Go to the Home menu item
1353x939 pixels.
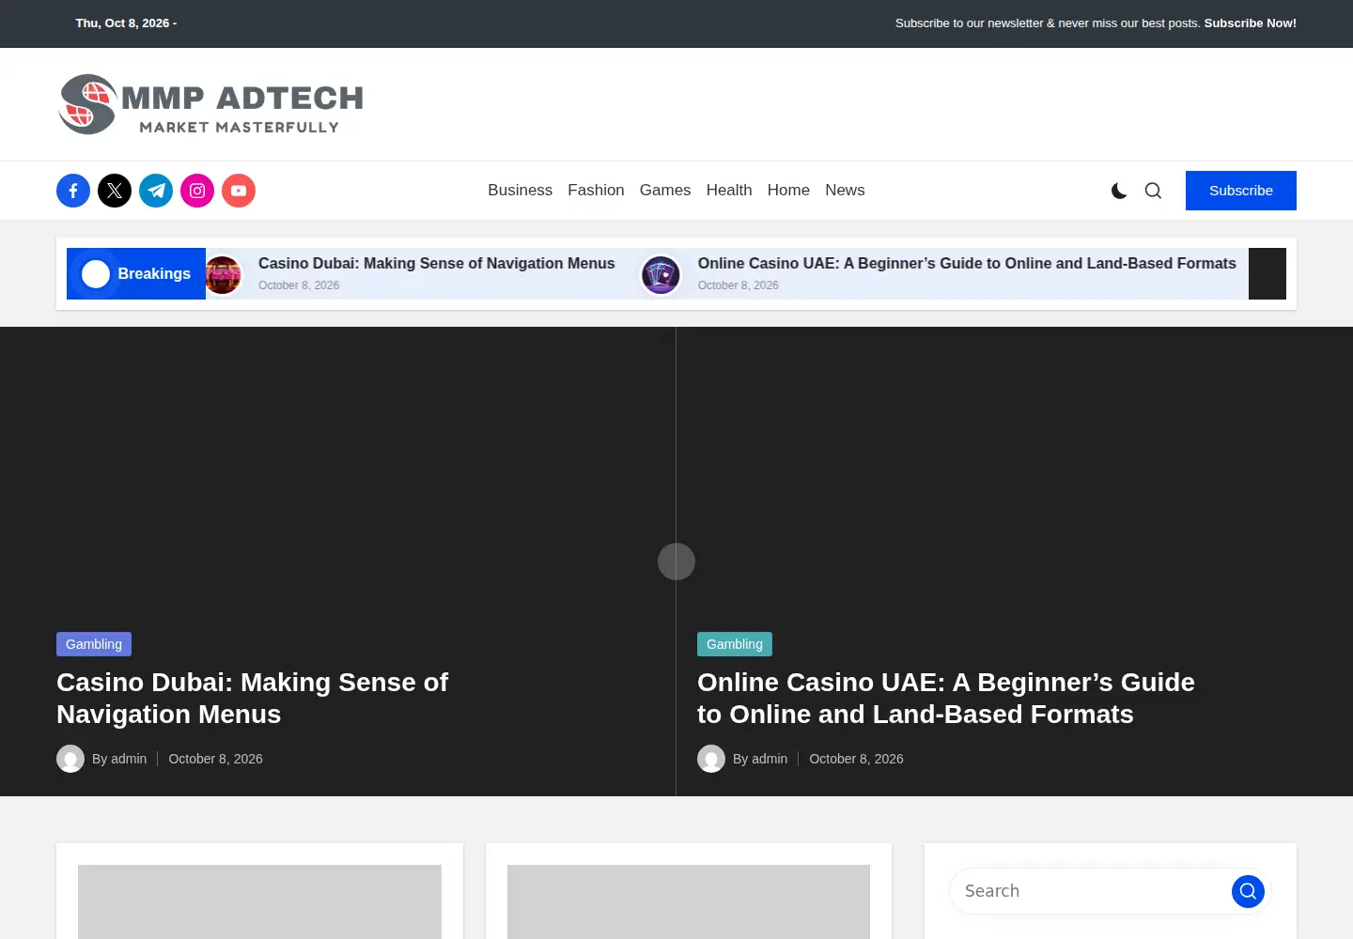788,191
